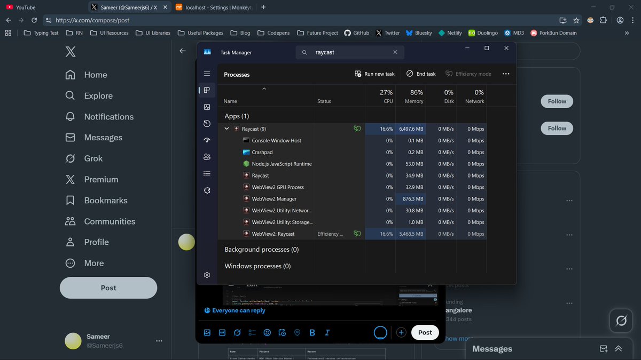Click into Task Manager search field

coord(350,52)
